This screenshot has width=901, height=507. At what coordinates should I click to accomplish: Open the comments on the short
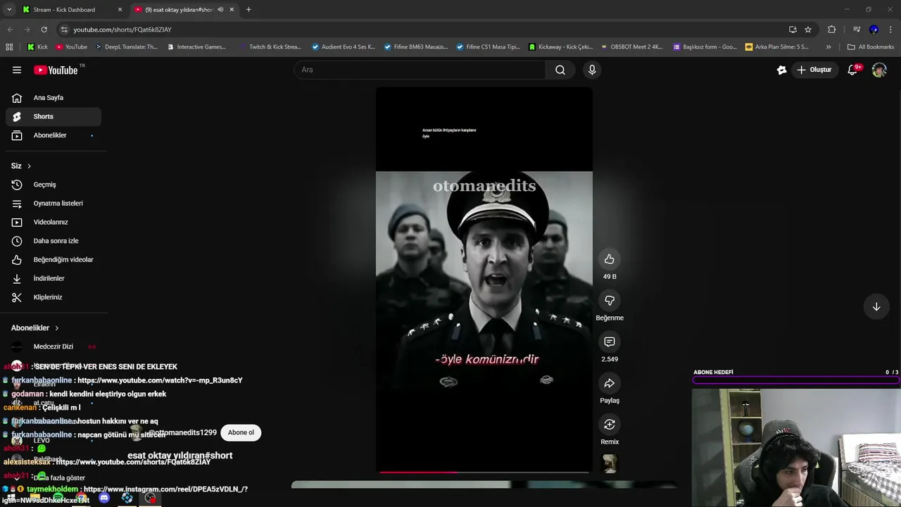[610, 342]
